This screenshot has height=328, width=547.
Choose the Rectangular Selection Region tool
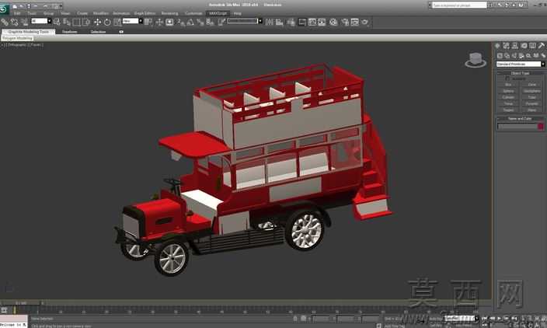[x=76, y=22]
